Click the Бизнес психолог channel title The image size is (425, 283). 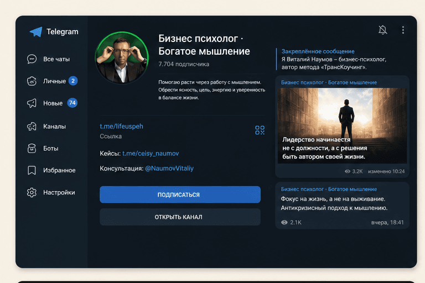(204, 45)
